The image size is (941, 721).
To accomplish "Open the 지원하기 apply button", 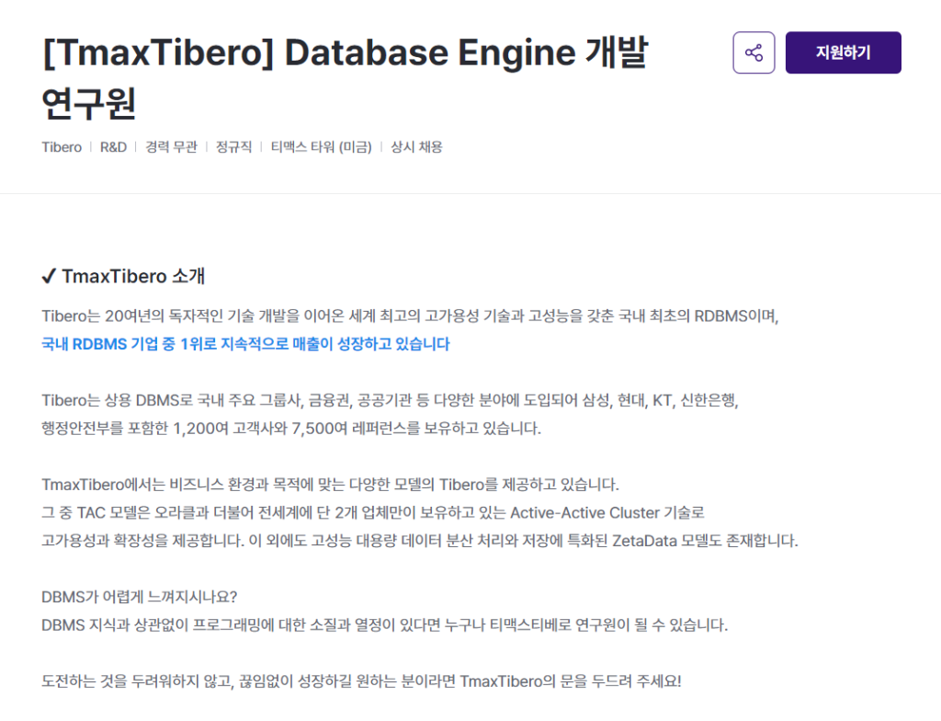I will (843, 52).
